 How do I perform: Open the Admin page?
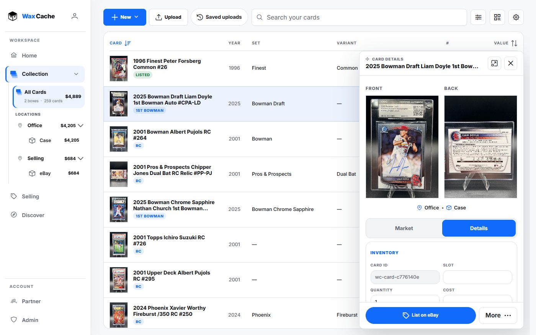[45, 320]
